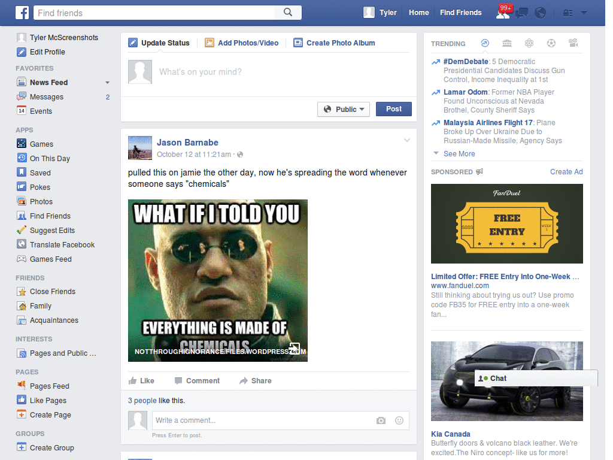Screen dimensions: 613x460
Task: Click the What's on your mind field
Action: [283, 72]
